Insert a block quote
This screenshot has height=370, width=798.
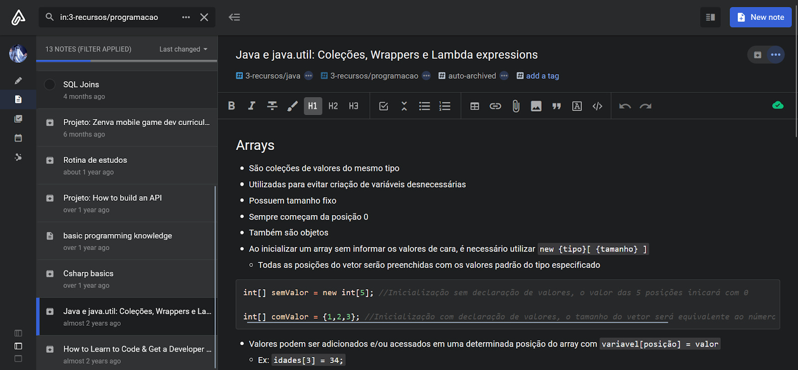557,106
